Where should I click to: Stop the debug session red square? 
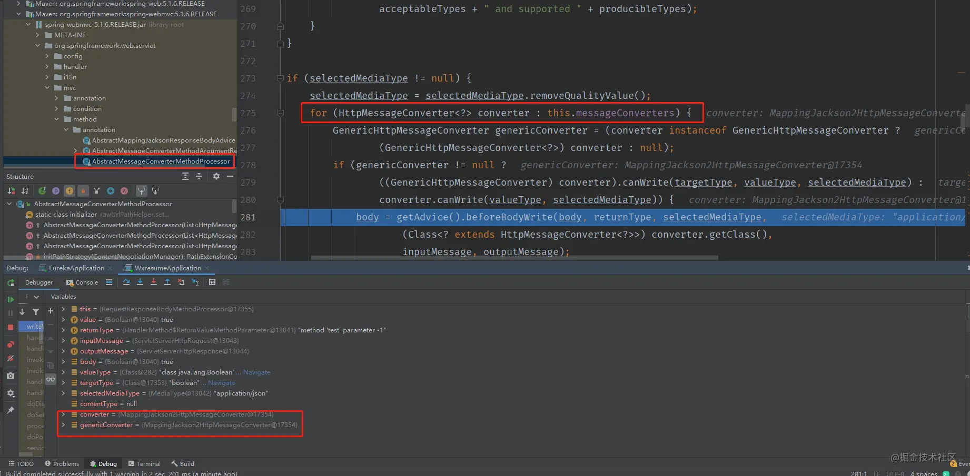click(x=11, y=327)
